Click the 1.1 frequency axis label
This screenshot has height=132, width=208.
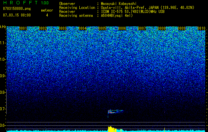[2, 43]
